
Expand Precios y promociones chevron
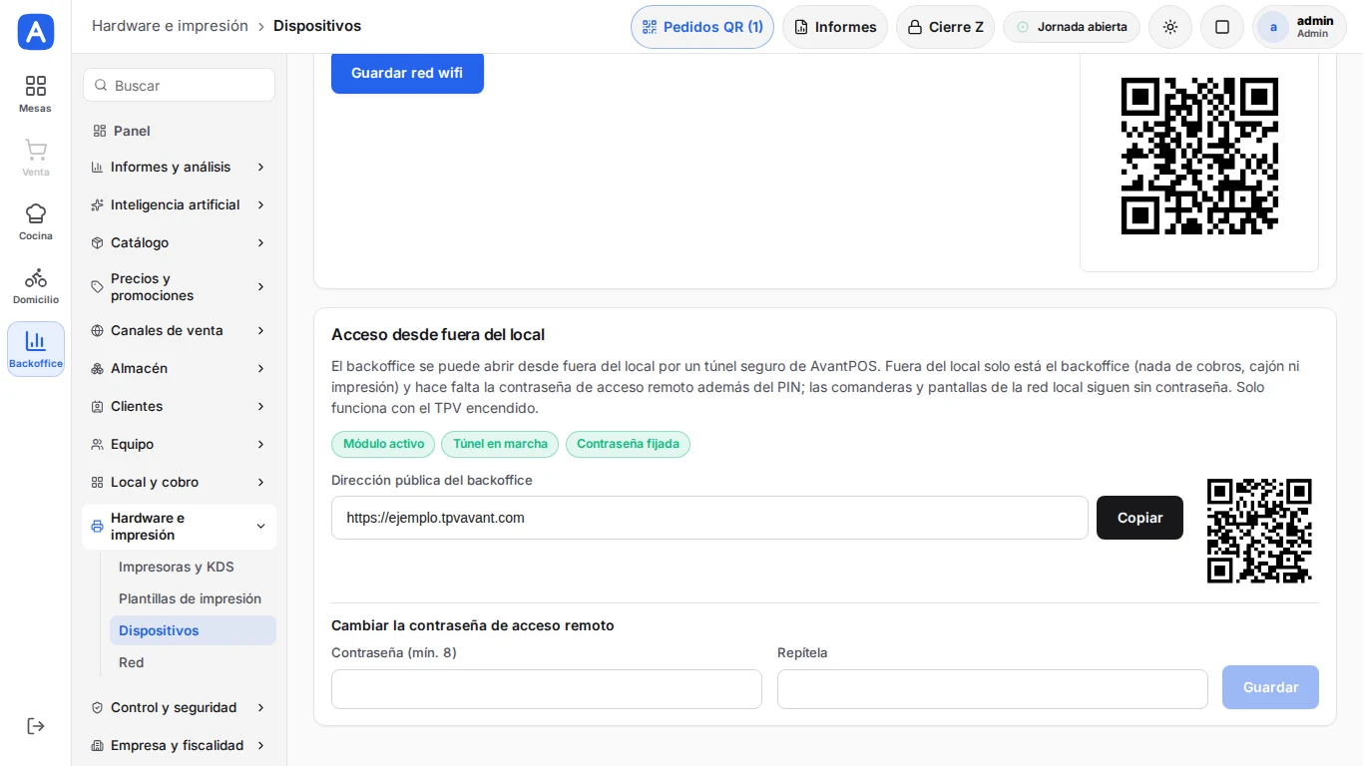(x=260, y=286)
